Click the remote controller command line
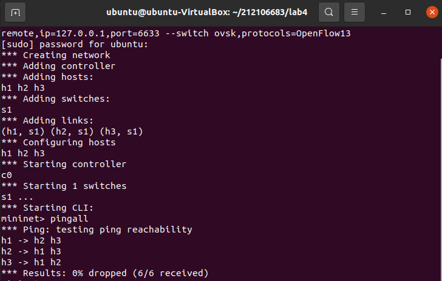 (x=176, y=33)
